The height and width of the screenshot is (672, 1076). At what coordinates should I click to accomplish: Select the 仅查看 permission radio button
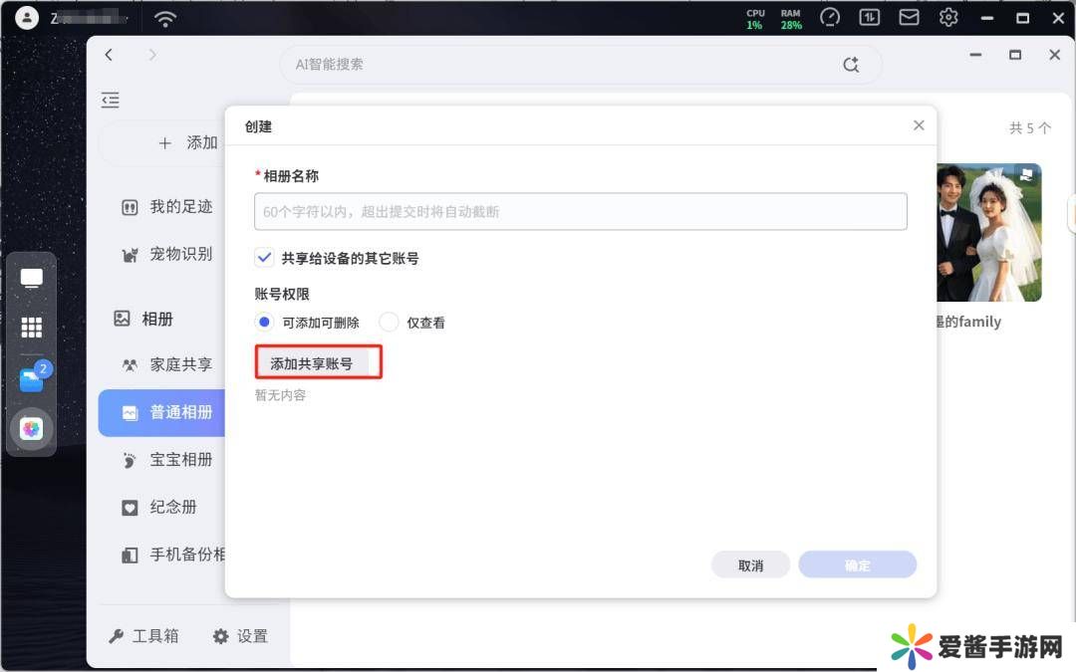tap(390, 323)
